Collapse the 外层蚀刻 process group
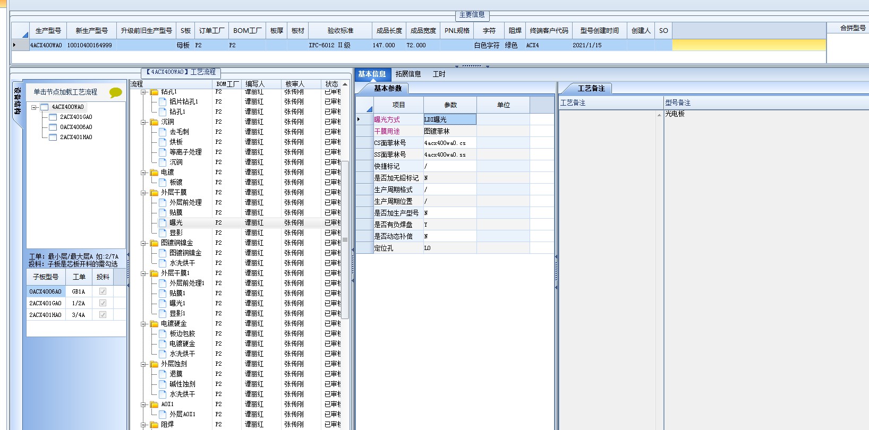The width and height of the screenshot is (869, 430). (x=143, y=364)
